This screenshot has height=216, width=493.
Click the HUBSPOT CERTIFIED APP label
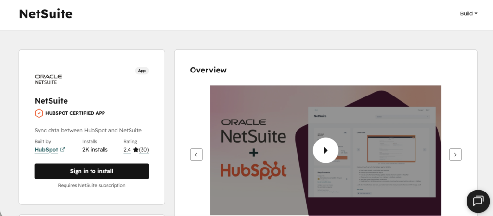tap(75, 113)
